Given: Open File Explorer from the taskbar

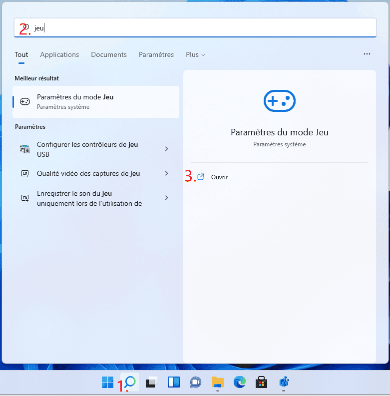Looking at the screenshot, I should (x=218, y=382).
